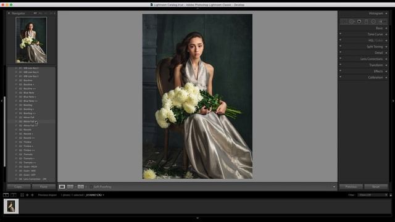Click Previous Import source label
Screen dimensions: 395x222
[x=48, y=195]
